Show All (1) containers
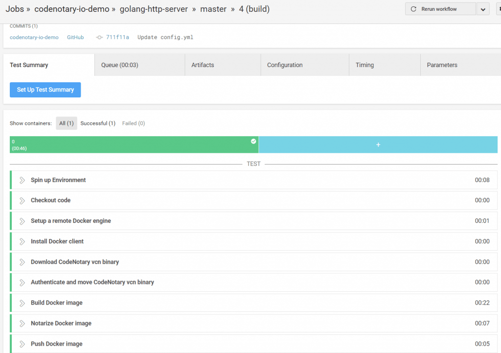Image resolution: width=501 pixels, height=353 pixels. (67, 123)
